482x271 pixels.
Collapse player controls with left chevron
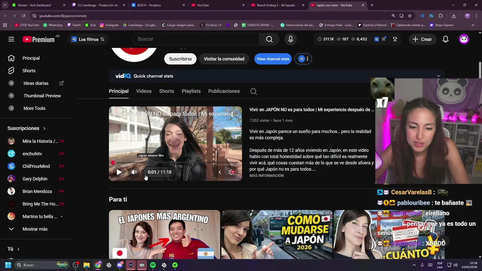pyautogui.click(x=220, y=172)
